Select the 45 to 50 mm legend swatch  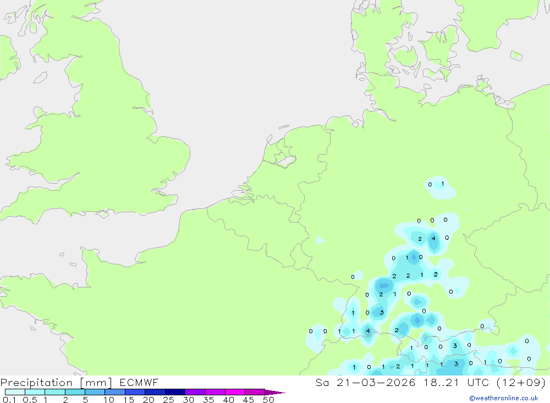(x=255, y=392)
